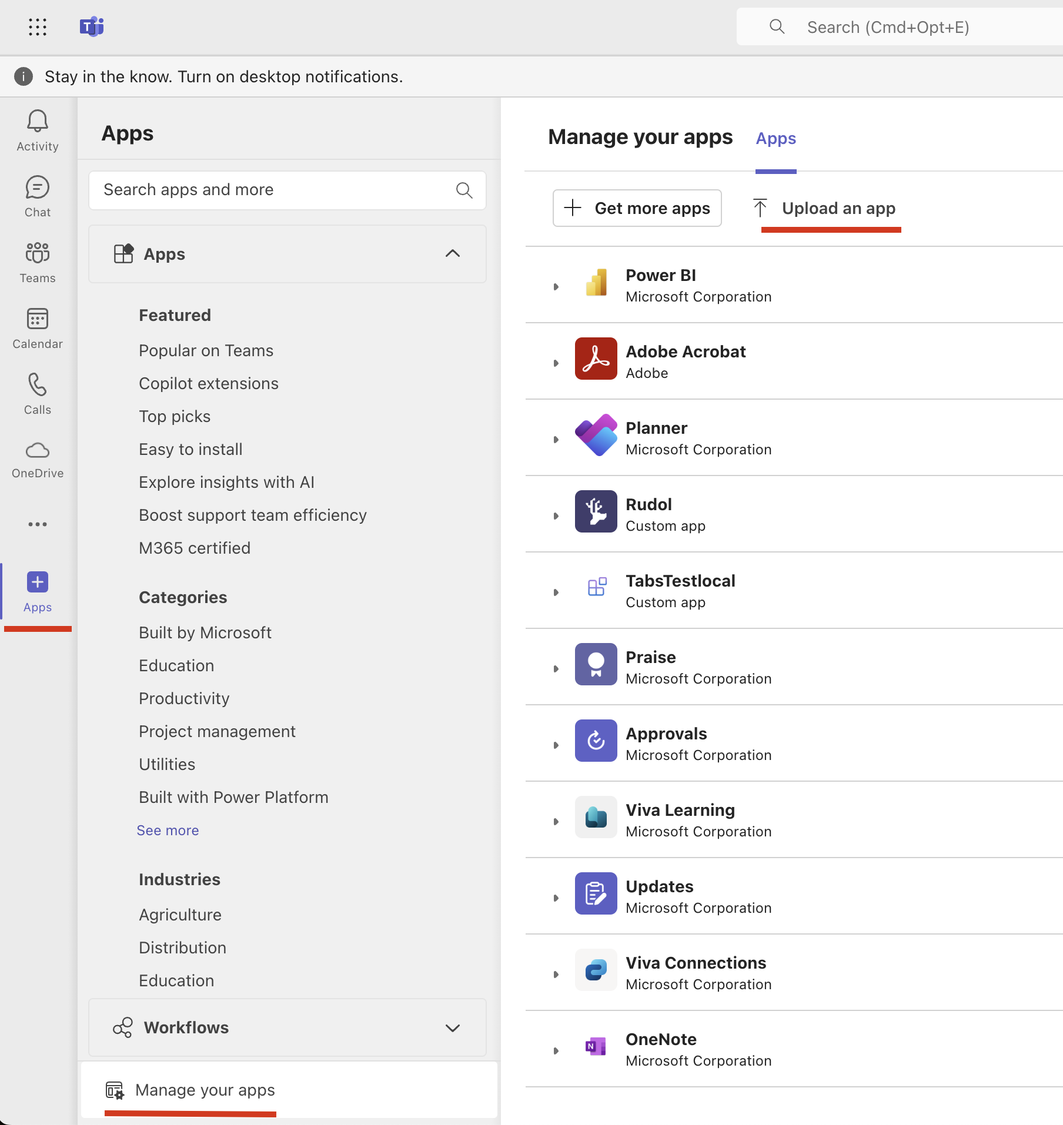Focus the Search apps and more field
The height and width of the screenshot is (1125, 1063).
pos(288,190)
